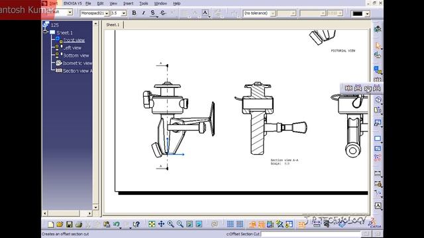Image resolution: width=424 pixels, height=238 pixels.
Task: Click the Zoom Out magnifier icon
Action: pos(180,224)
